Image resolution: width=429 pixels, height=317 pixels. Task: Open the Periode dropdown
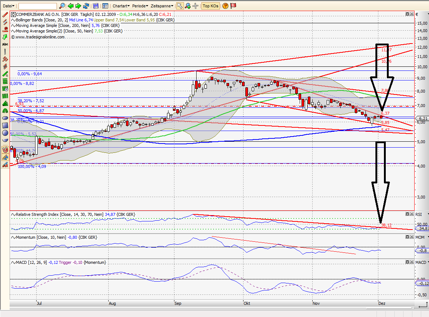[140, 6]
